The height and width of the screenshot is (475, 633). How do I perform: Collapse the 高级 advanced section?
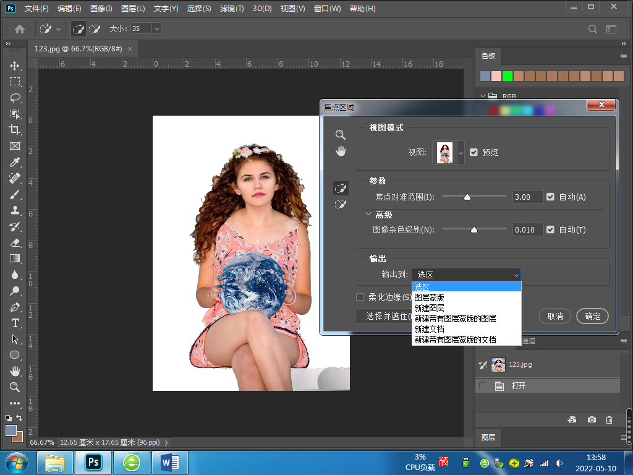pyautogui.click(x=369, y=214)
